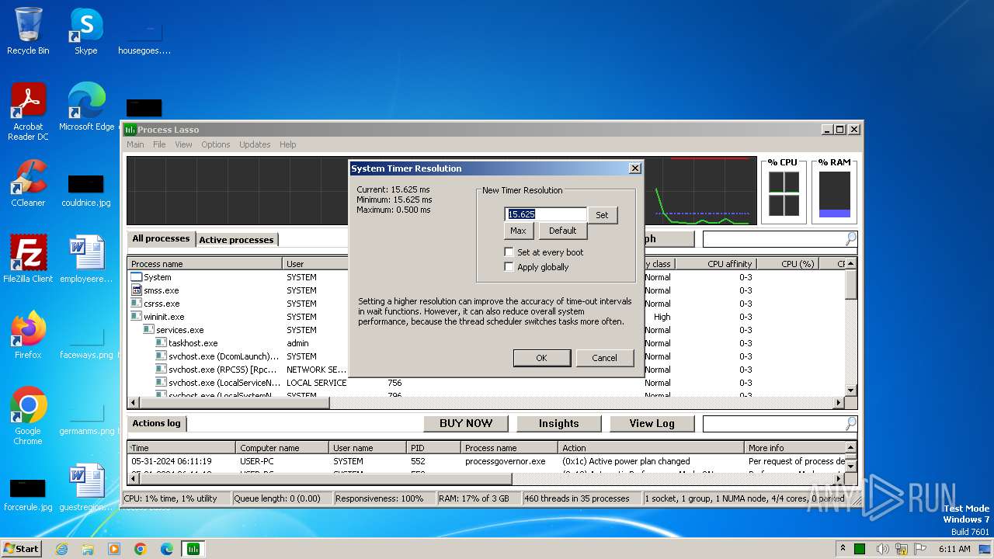Open media player from the taskbar
This screenshot has height=559, width=994.
pos(114,549)
